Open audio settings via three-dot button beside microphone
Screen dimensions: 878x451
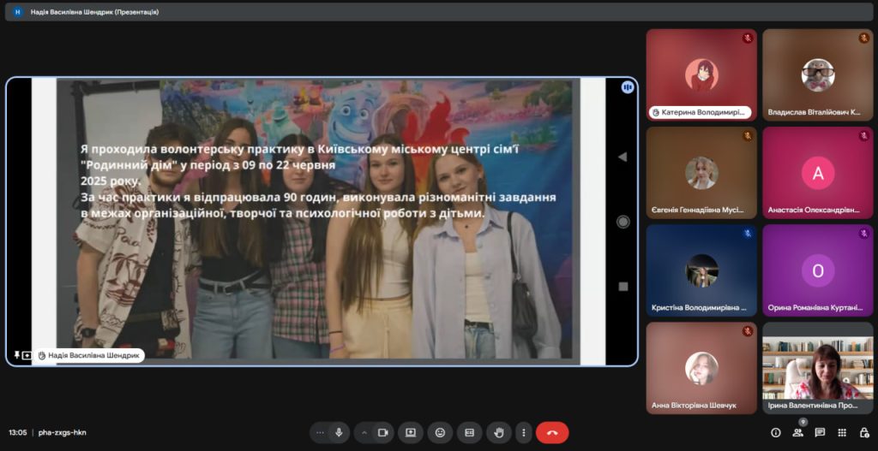320,433
